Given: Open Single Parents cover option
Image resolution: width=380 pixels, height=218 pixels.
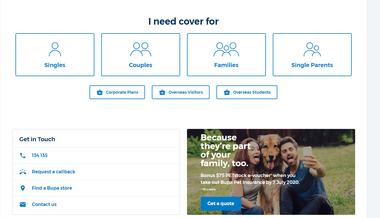Looking at the screenshot, I should pos(312,55).
